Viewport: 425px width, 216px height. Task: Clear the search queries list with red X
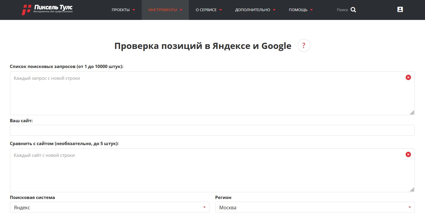coord(408,77)
